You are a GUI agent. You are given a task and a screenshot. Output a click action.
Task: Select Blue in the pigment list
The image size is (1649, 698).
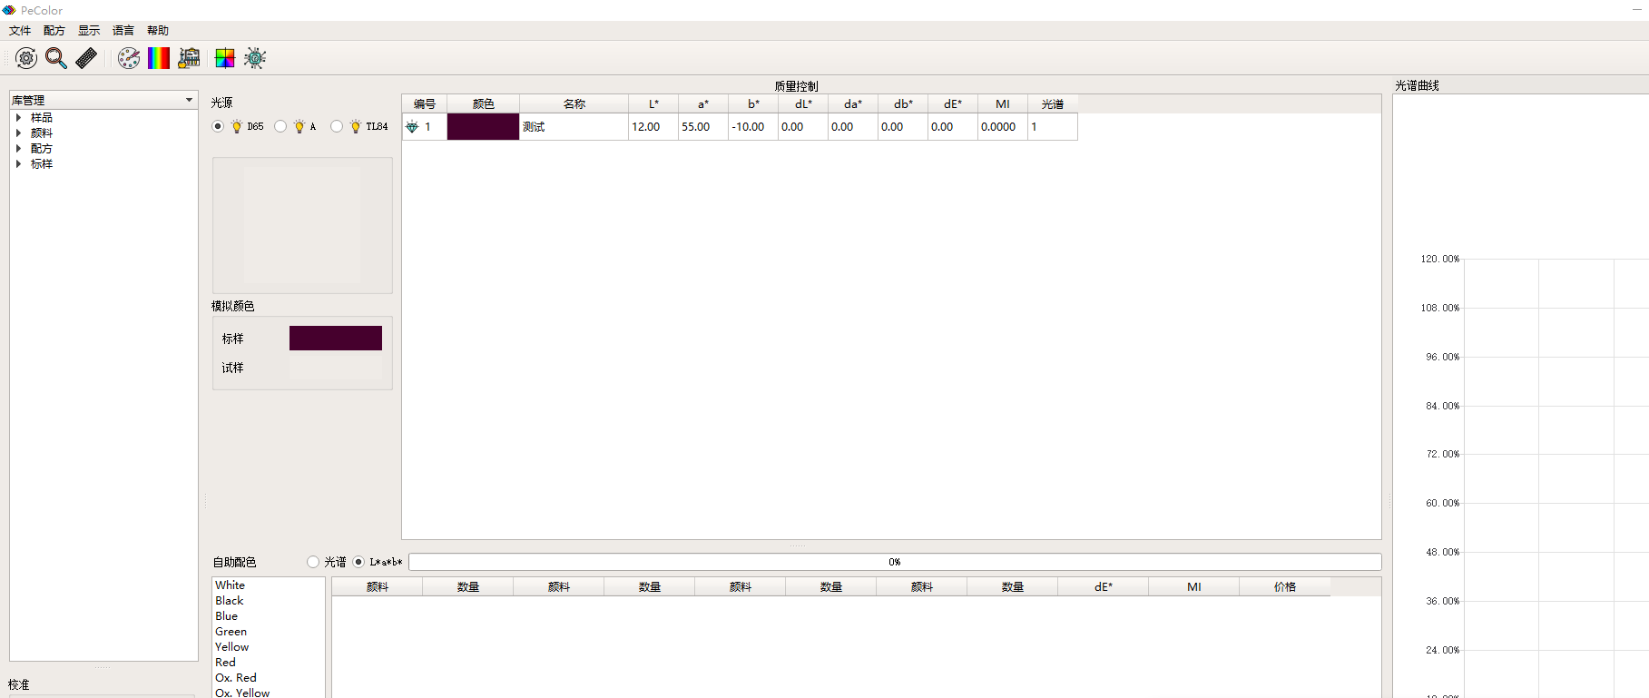pyautogui.click(x=227, y=616)
